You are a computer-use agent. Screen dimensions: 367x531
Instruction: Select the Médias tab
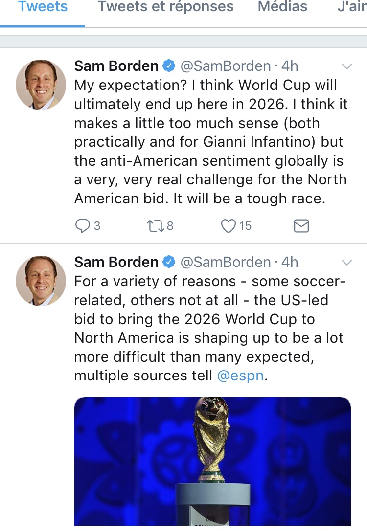(x=282, y=7)
